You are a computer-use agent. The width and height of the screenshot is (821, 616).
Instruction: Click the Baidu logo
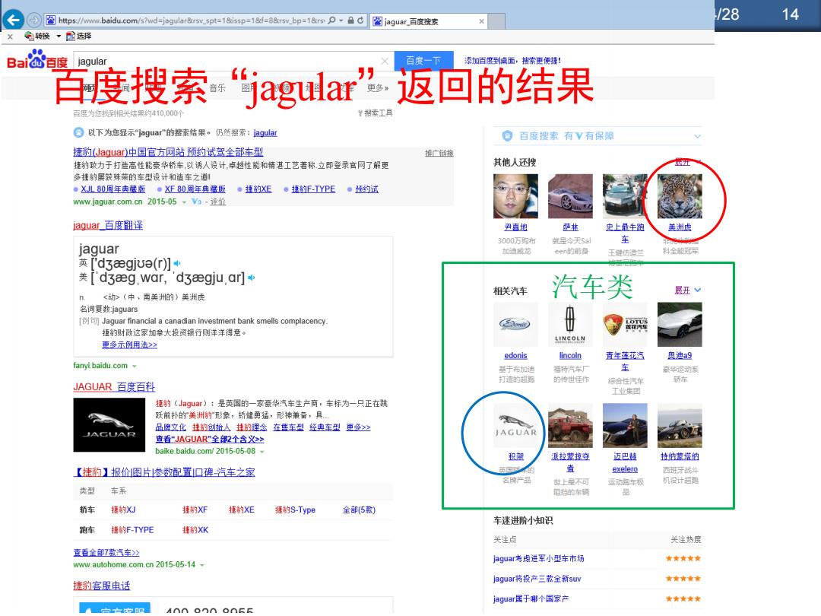36,59
